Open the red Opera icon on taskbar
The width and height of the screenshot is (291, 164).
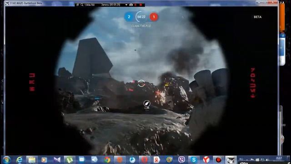[x=145, y=160]
